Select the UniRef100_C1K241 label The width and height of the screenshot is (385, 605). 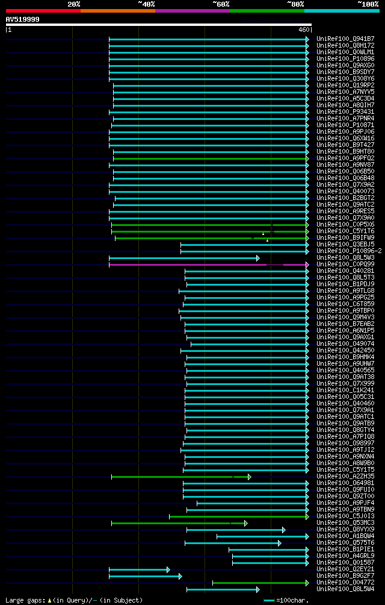click(345, 390)
